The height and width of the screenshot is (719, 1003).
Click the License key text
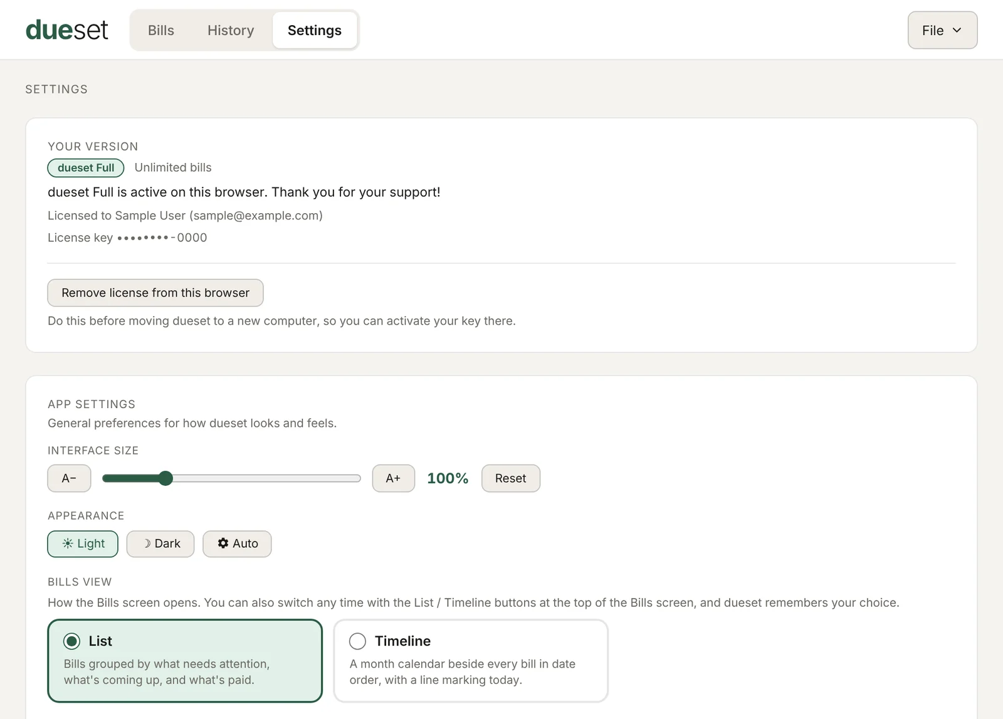tap(127, 238)
